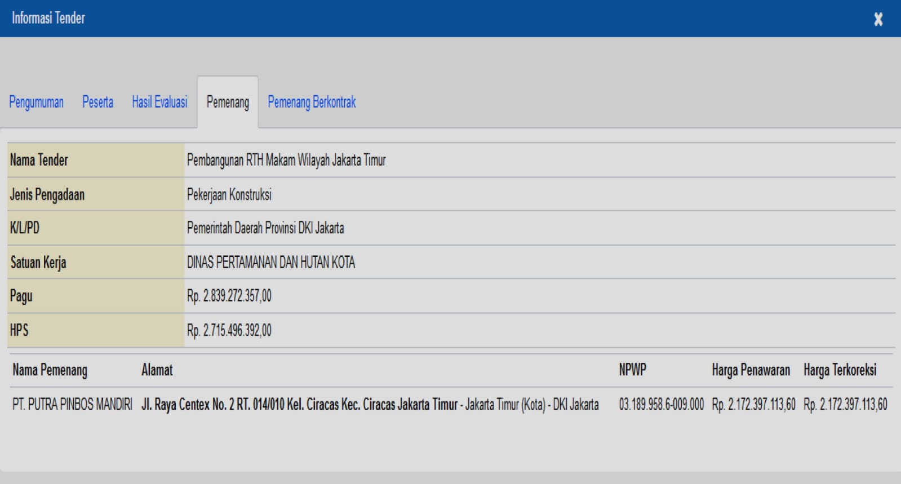Open the Pengumuman tab
Viewport: 901px width, 484px height.
[x=36, y=102]
